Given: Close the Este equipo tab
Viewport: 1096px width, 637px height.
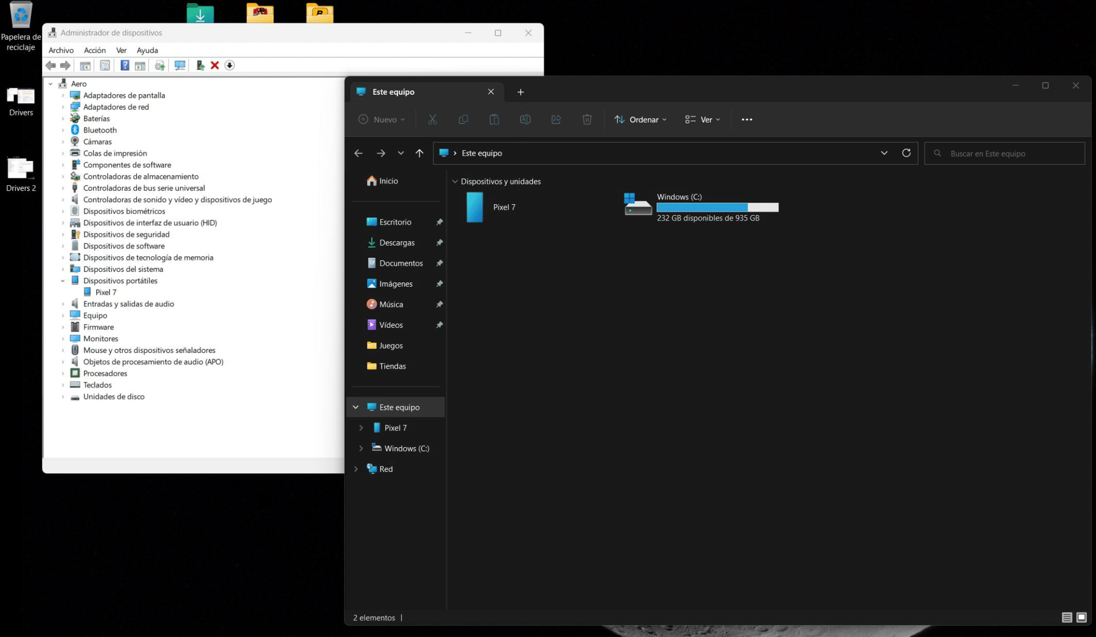Looking at the screenshot, I should (x=491, y=92).
